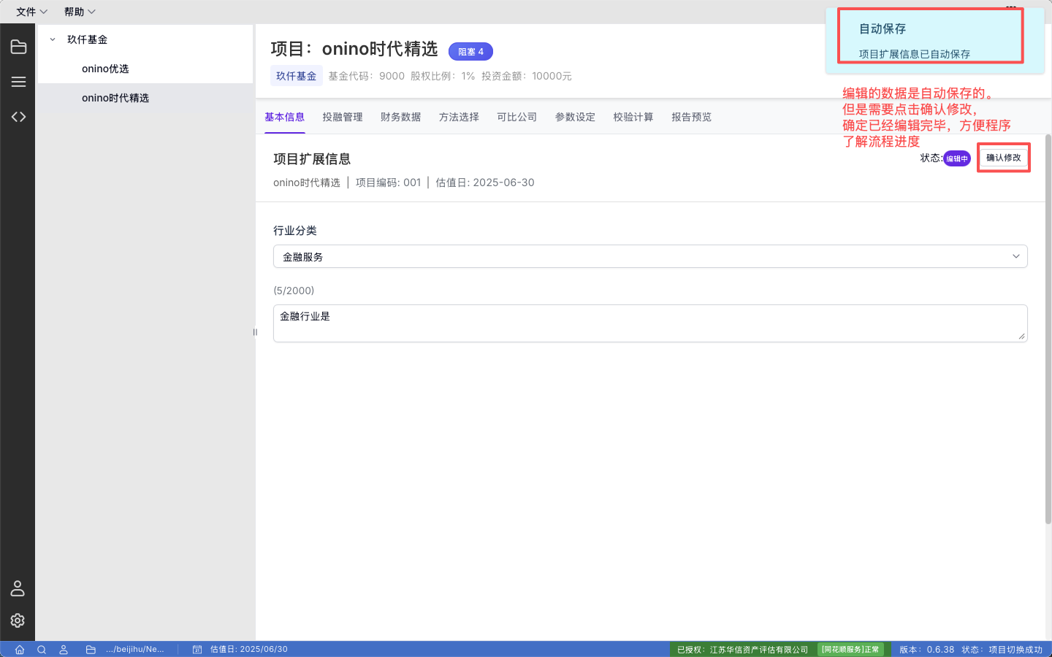Switch to the 校验计算 tab
The height and width of the screenshot is (657, 1052).
[633, 117]
